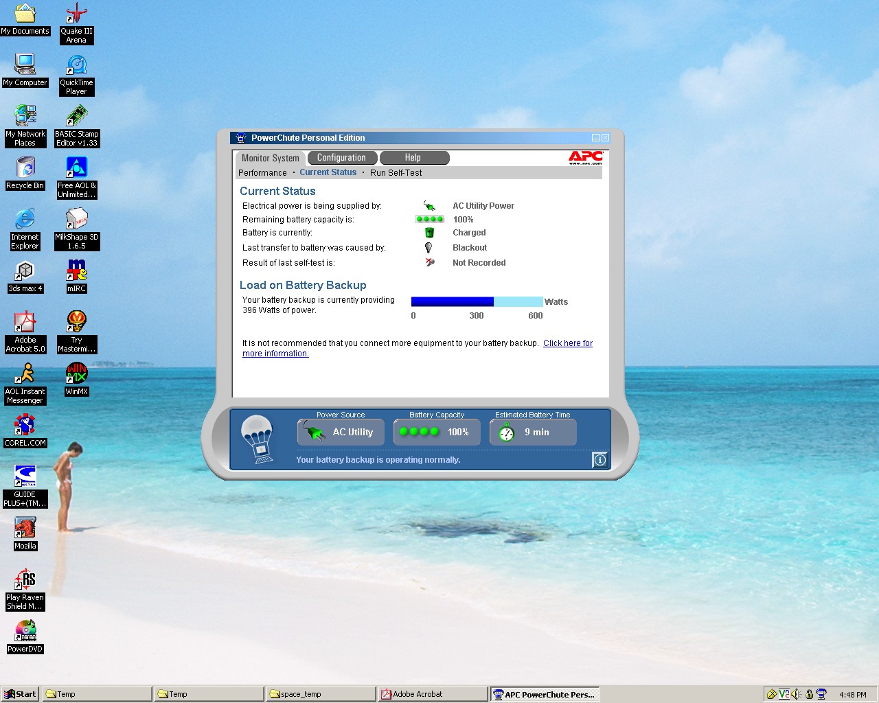Follow 'Click here for more information' link
The height and width of the screenshot is (703, 879).
[567, 343]
